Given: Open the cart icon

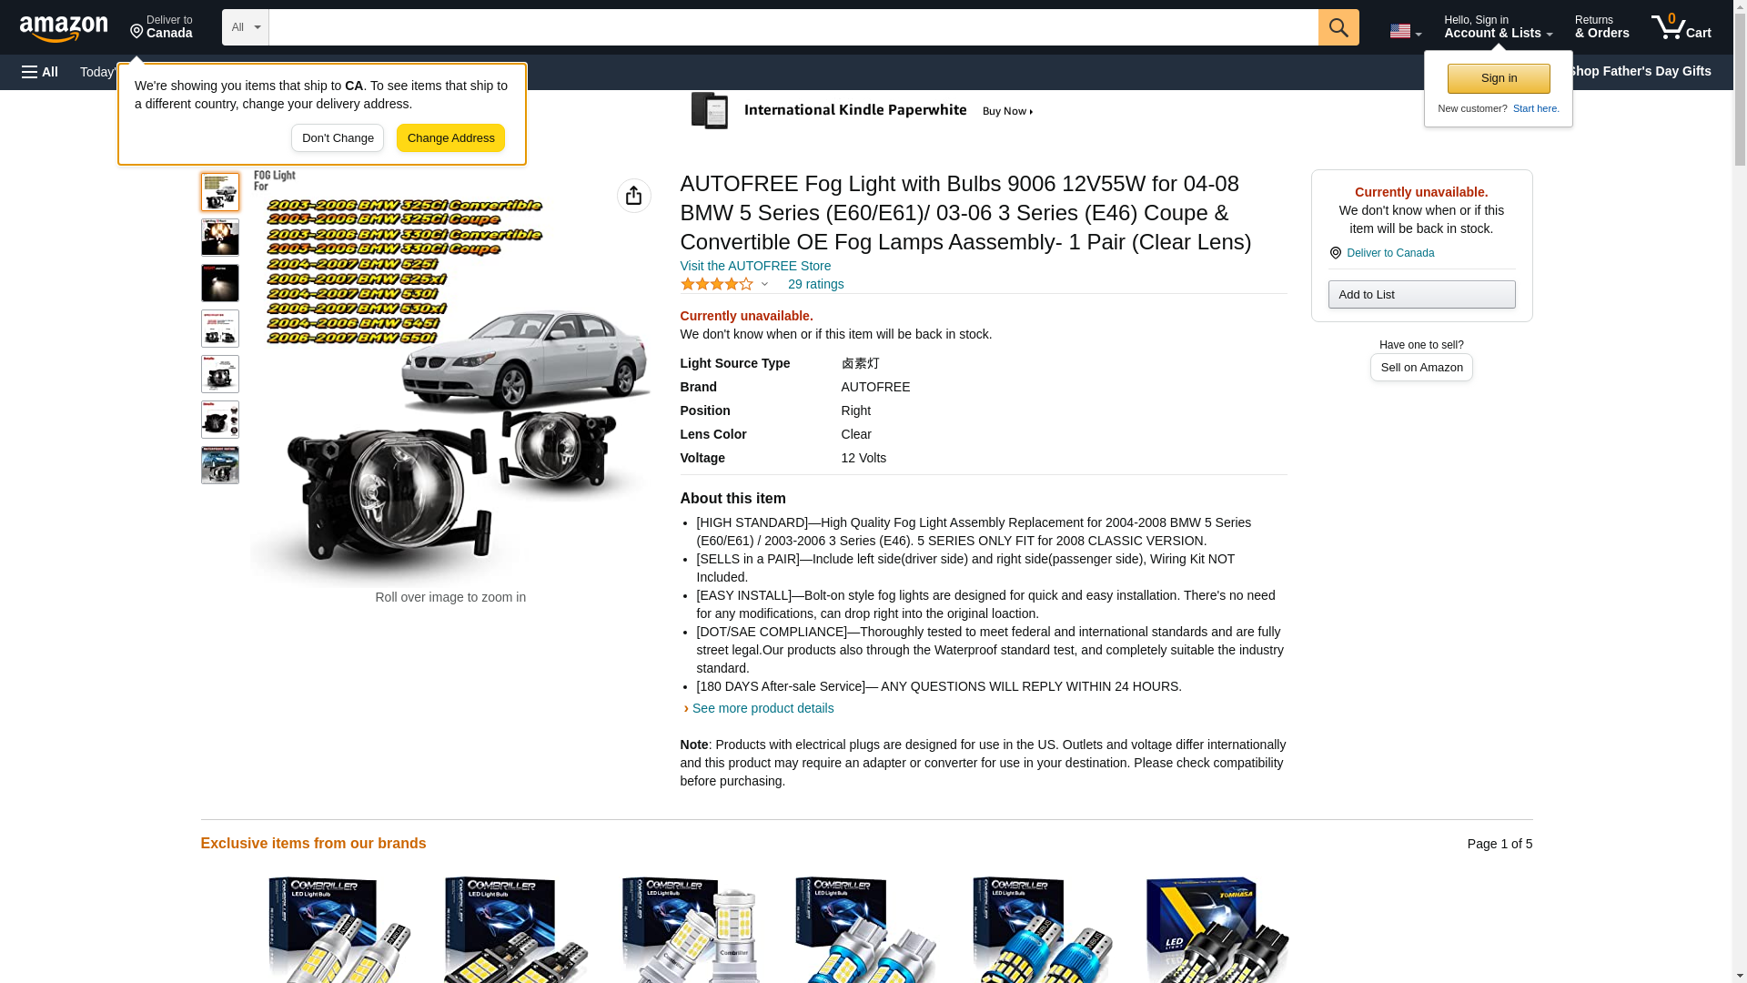Looking at the screenshot, I should click(x=1681, y=27).
